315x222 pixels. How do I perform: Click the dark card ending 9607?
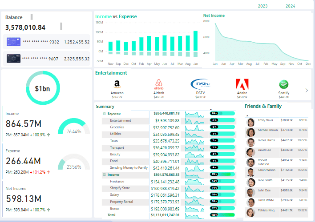(x=13, y=59)
